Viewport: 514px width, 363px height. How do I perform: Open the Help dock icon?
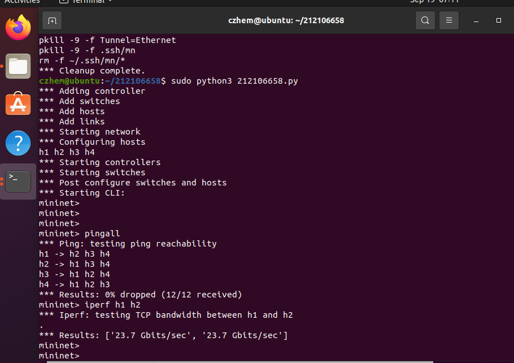pyautogui.click(x=18, y=143)
